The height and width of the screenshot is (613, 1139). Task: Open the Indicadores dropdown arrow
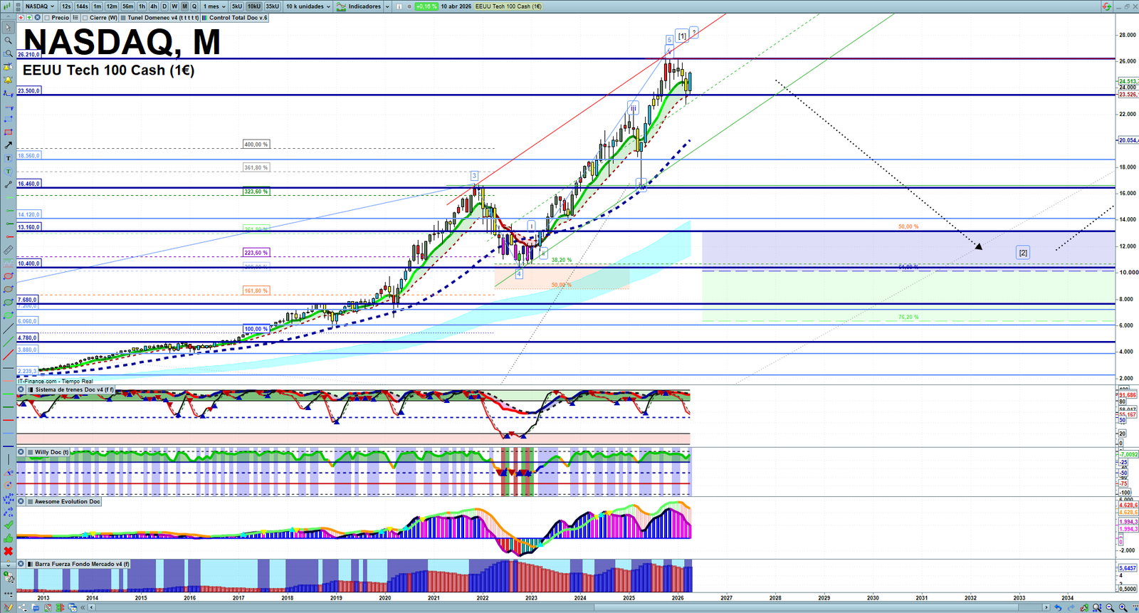coord(387,6)
